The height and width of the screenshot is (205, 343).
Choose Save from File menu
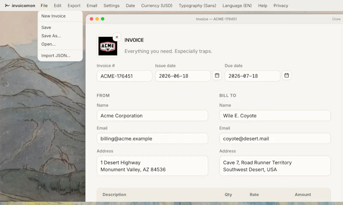coord(60,27)
